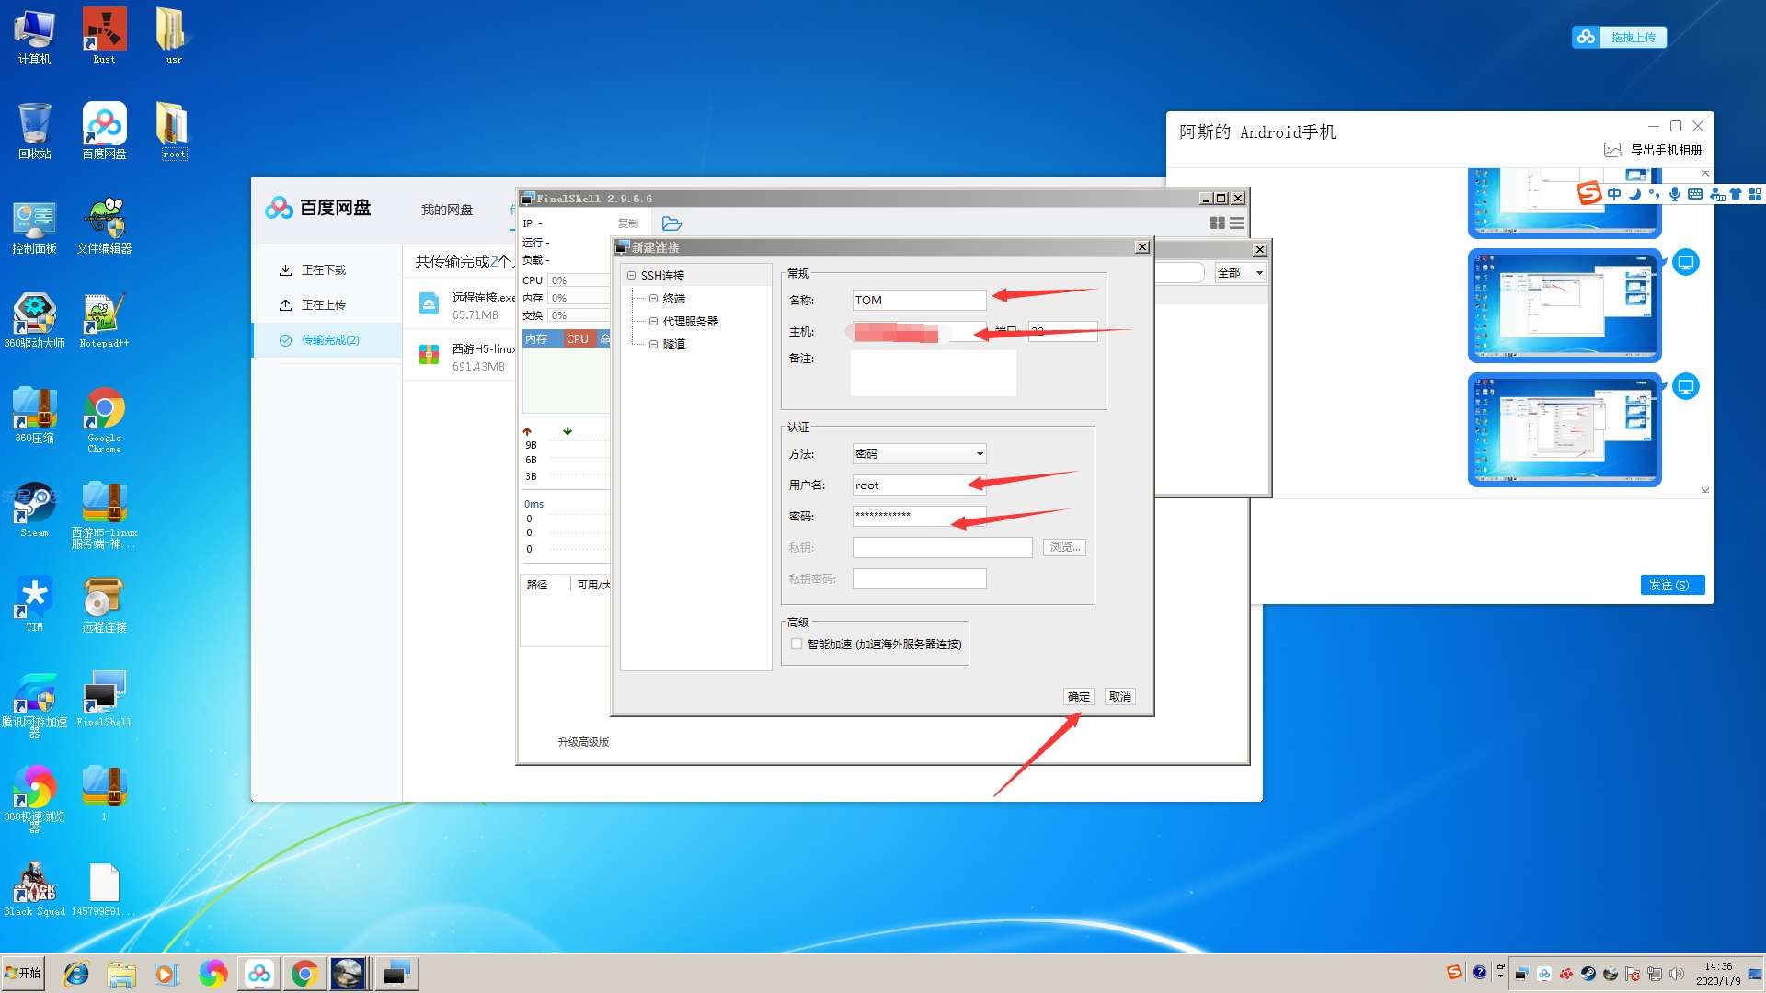
Task: Click monitor icon beside second screenshot message
Action: (x=1685, y=263)
